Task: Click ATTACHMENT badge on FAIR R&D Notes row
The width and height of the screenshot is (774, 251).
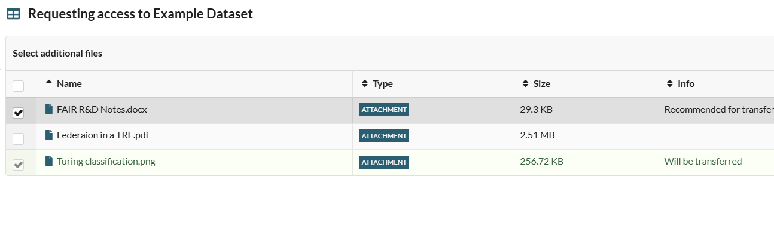Action: [384, 110]
